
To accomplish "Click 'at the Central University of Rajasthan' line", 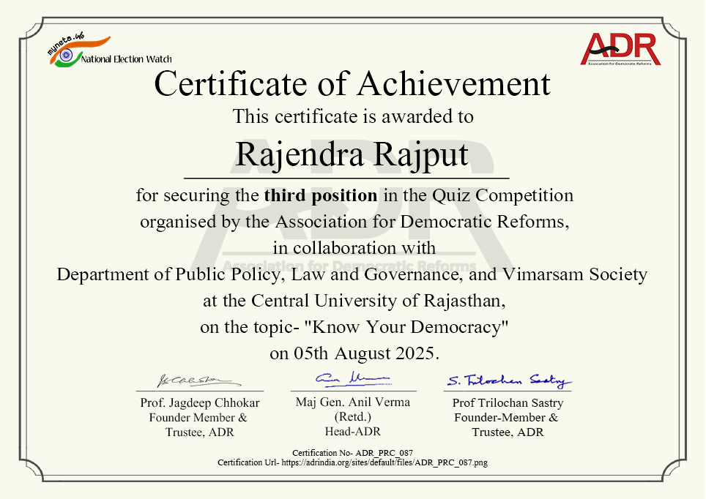I will pos(354,301).
